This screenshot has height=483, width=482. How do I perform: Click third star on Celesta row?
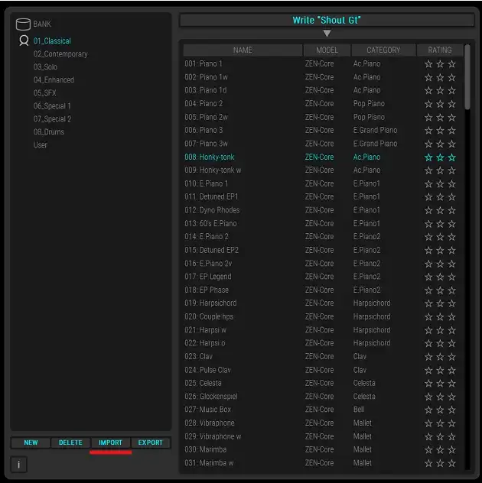tap(451, 384)
